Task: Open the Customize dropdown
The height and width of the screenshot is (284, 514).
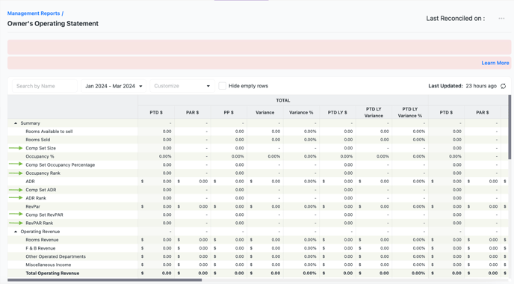Action: tap(182, 86)
